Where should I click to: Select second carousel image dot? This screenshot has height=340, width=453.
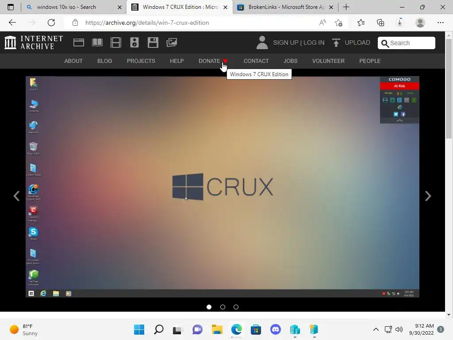pos(223,307)
